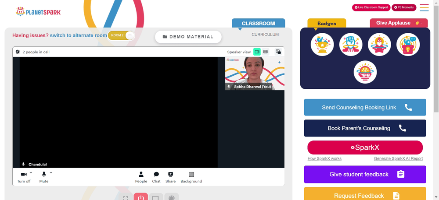Turn off the camera
The width and height of the screenshot is (439, 200).
24,177
